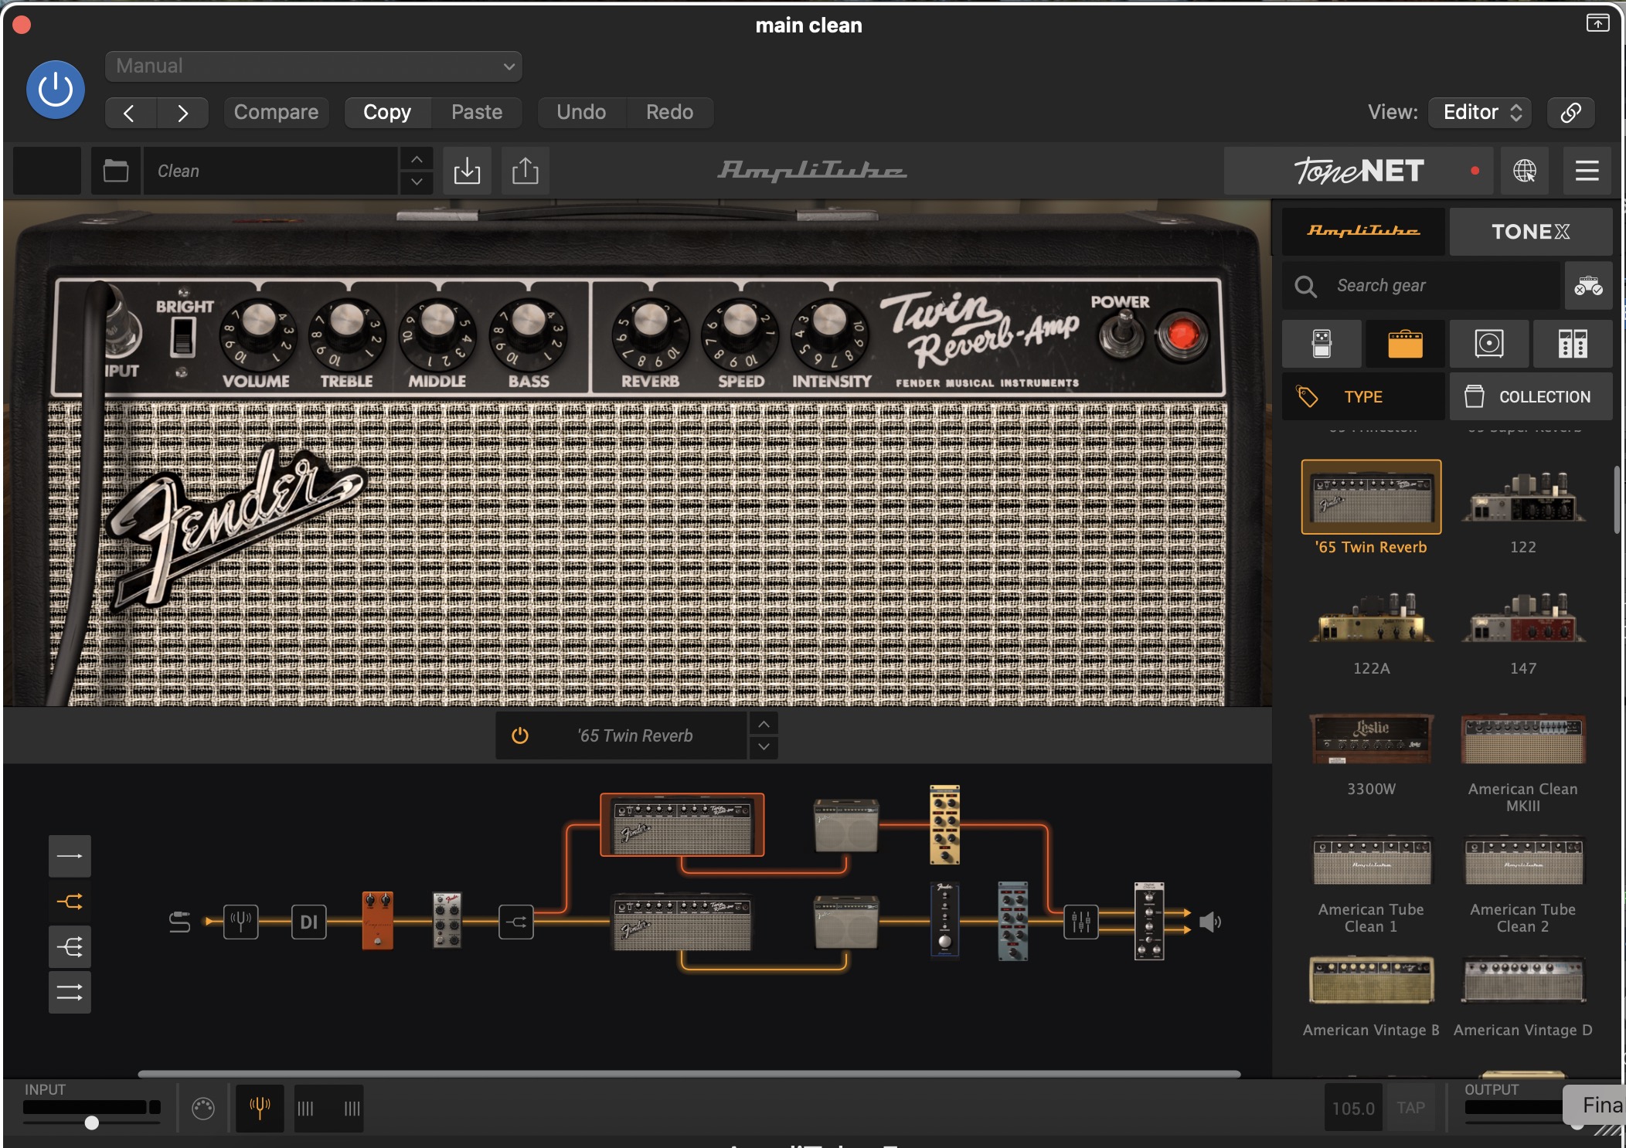The image size is (1626, 1148).
Task: Click the TAP tempo button
Action: [1411, 1109]
